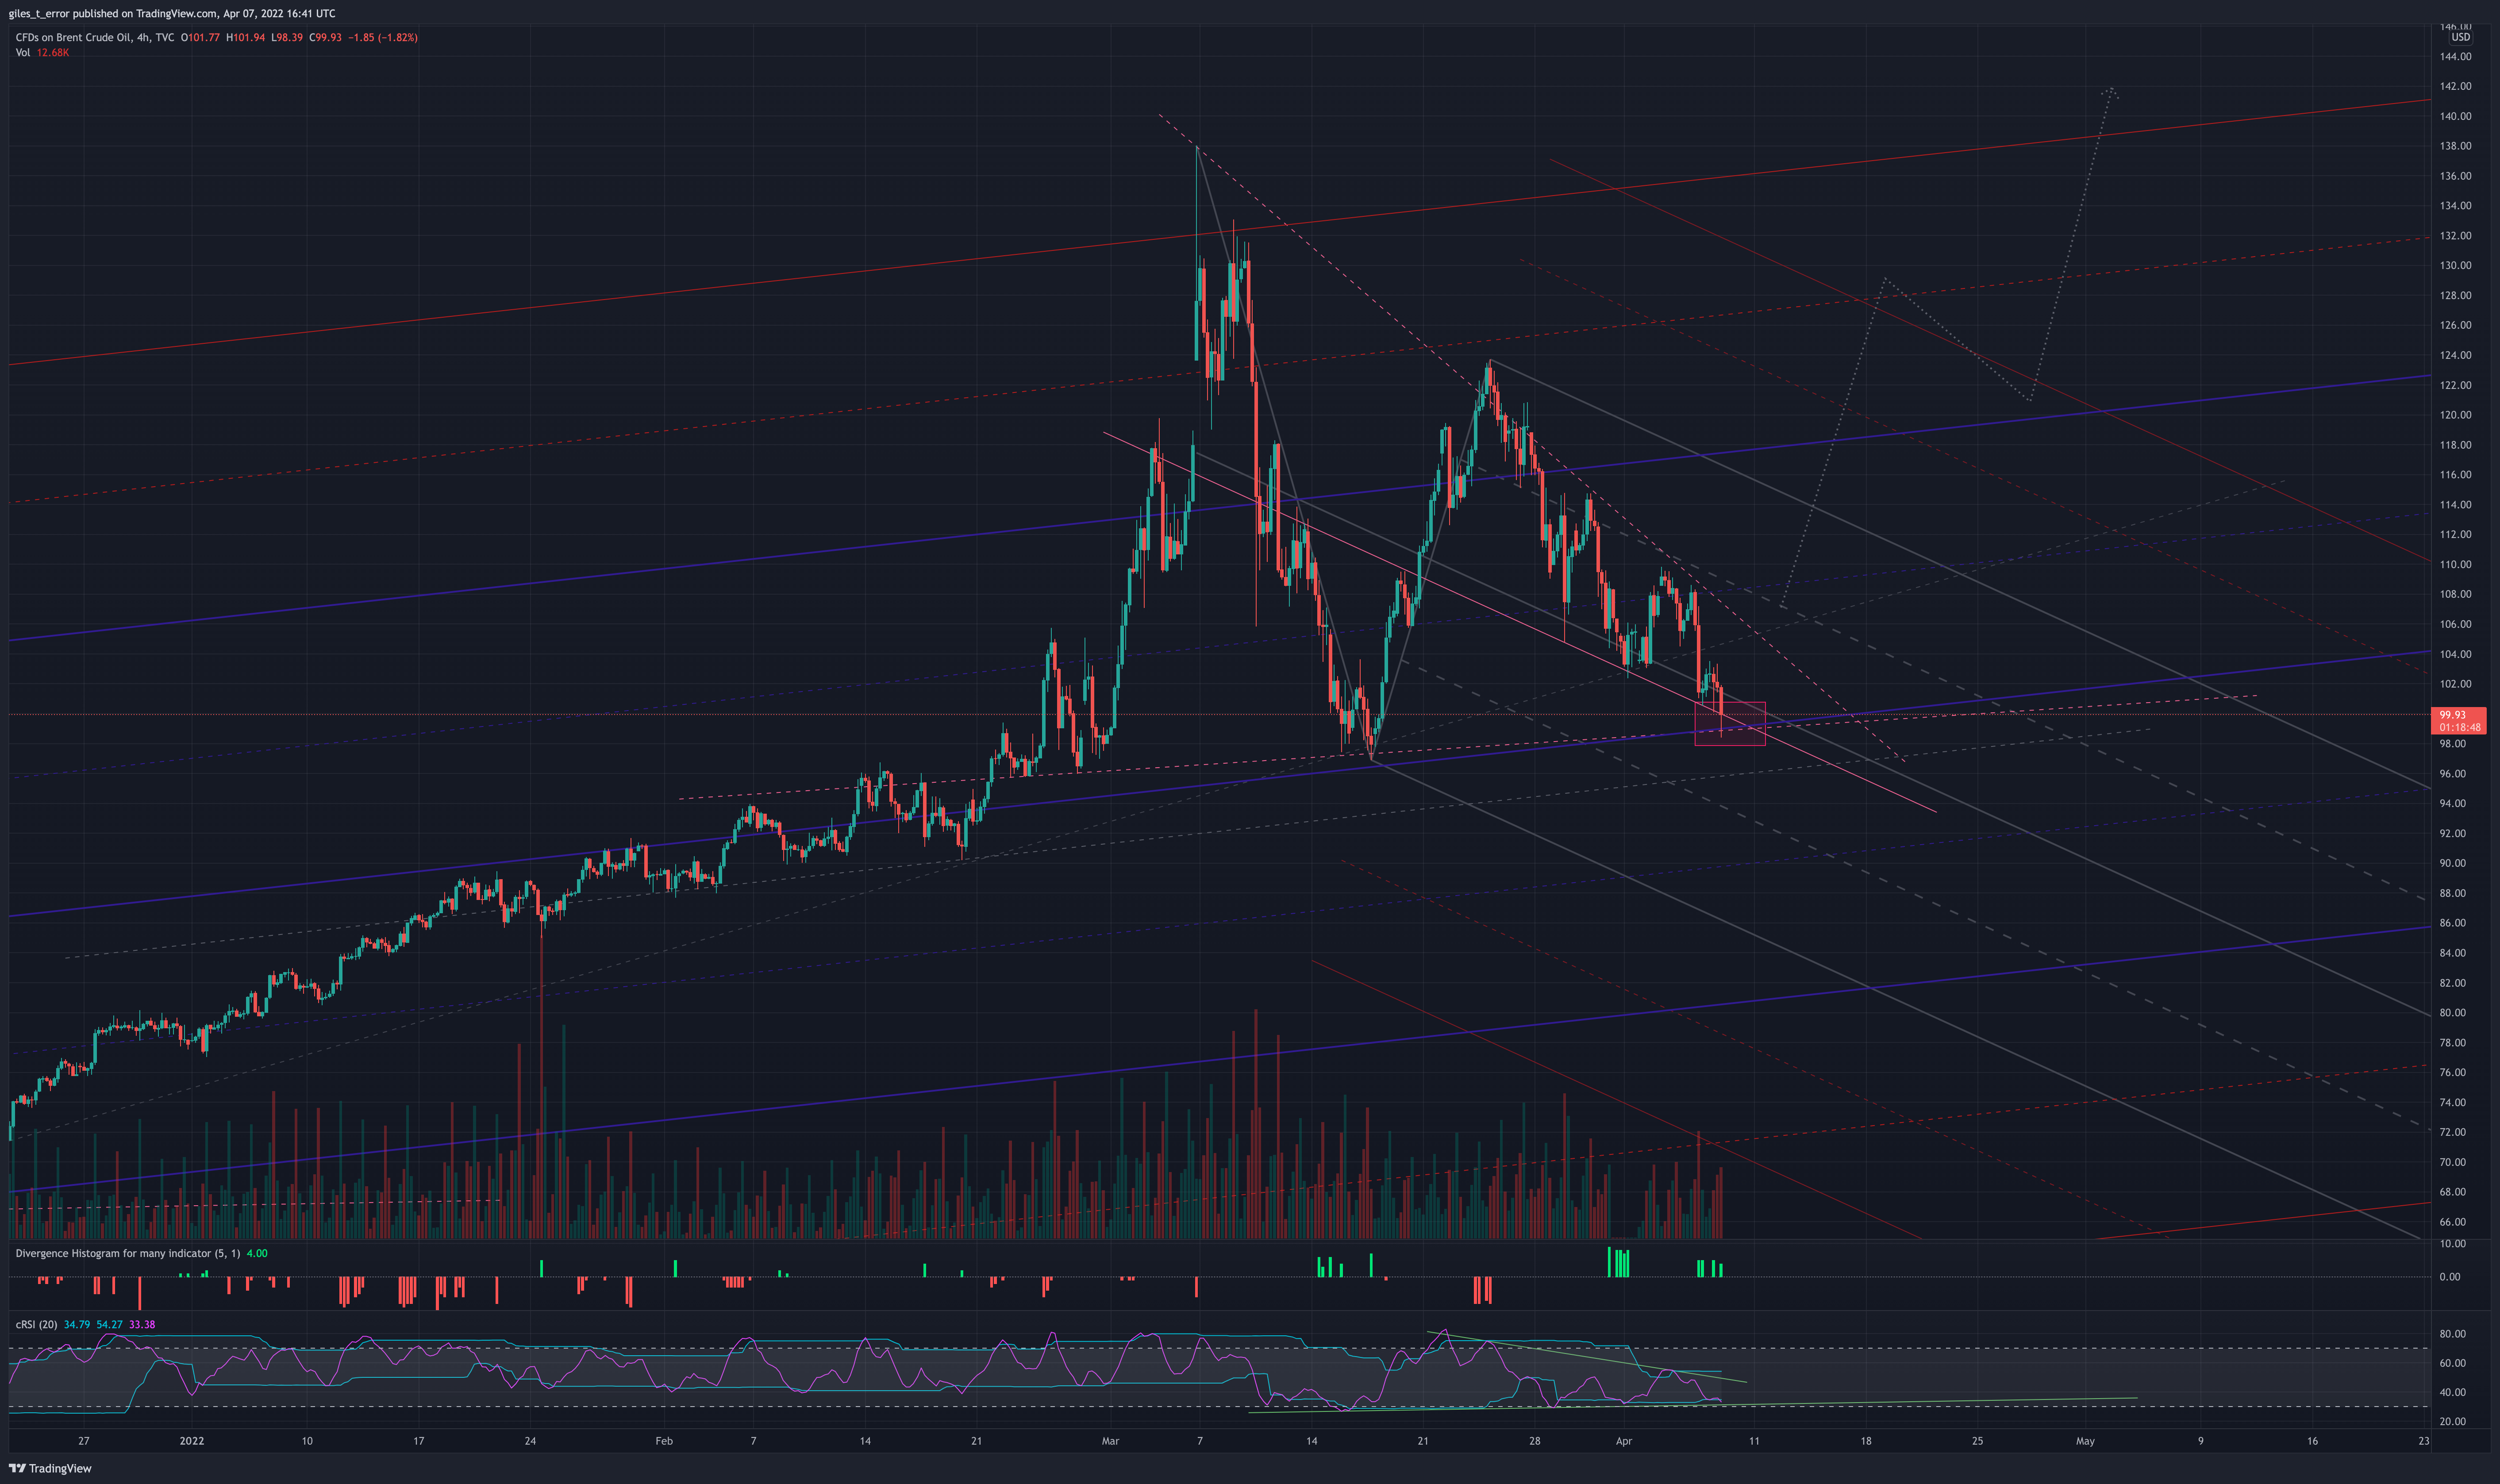Select the open value O101.77
Image resolution: width=2500 pixels, height=1484 pixels.
click(200, 37)
